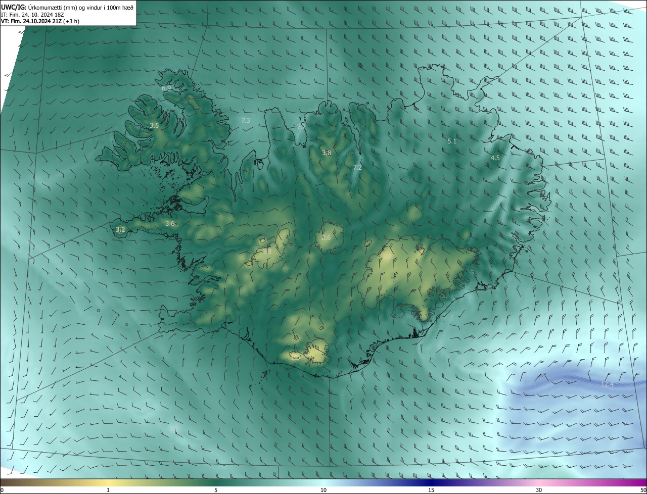Click the 3.8 value label
647x494 pixels.
[x=327, y=153]
